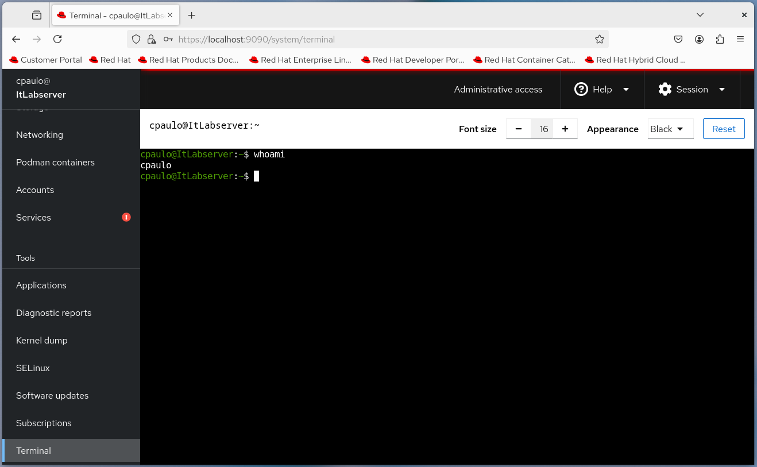Increase terminal font size with plus
Screen dimensions: 757x467
pyautogui.click(x=565, y=129)
